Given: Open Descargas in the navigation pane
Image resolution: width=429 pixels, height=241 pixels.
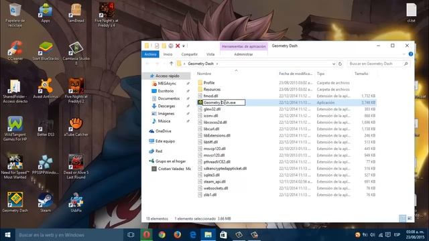Looking at the screenshot, I should (x=166, y=106).
